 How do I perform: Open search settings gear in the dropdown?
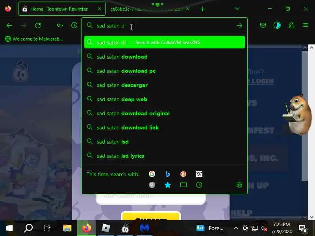[x=239, y=185]
